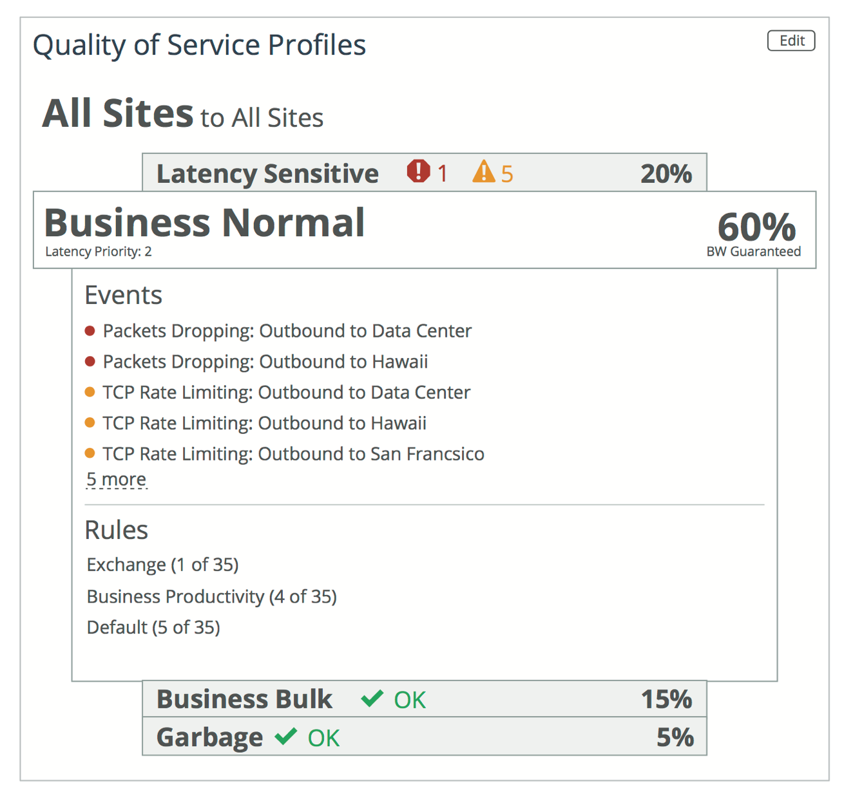Click the Latency Sensitive 20% value
This screenshot has width=853, height=810.
(x=666, y=173)
